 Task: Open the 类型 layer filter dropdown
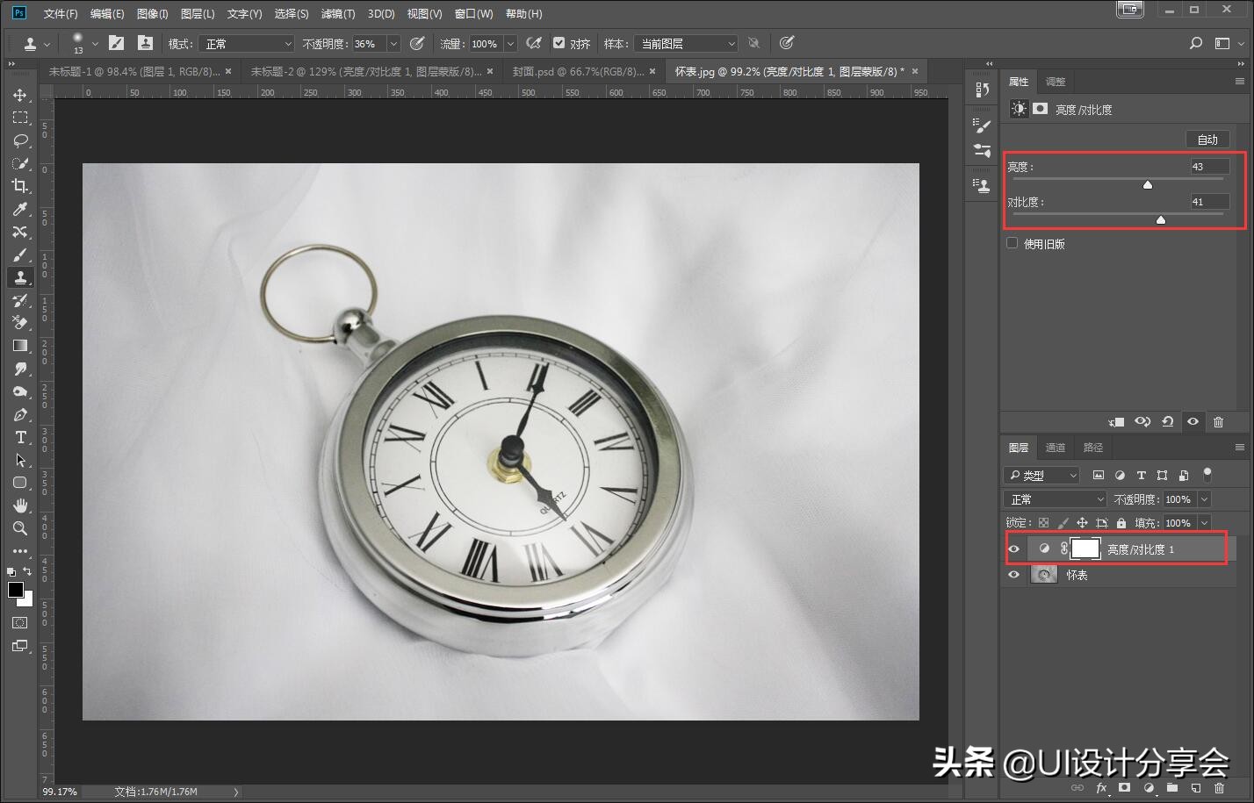[x=1041, y=475]
